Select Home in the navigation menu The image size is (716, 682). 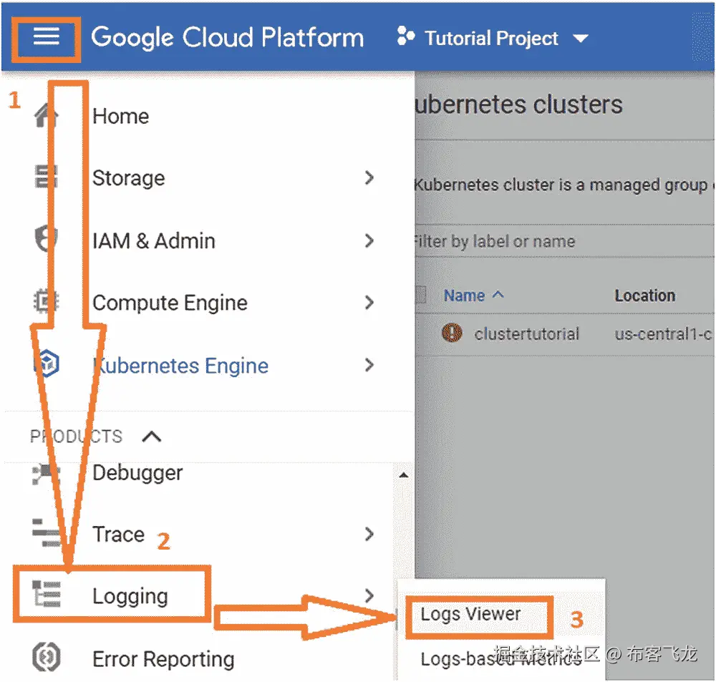tap(120, 116)
